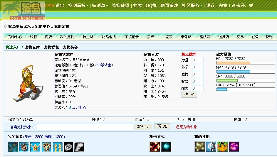277x157 pixels.
Task: Click the Houdao forum logo
Action: (23, 11)
